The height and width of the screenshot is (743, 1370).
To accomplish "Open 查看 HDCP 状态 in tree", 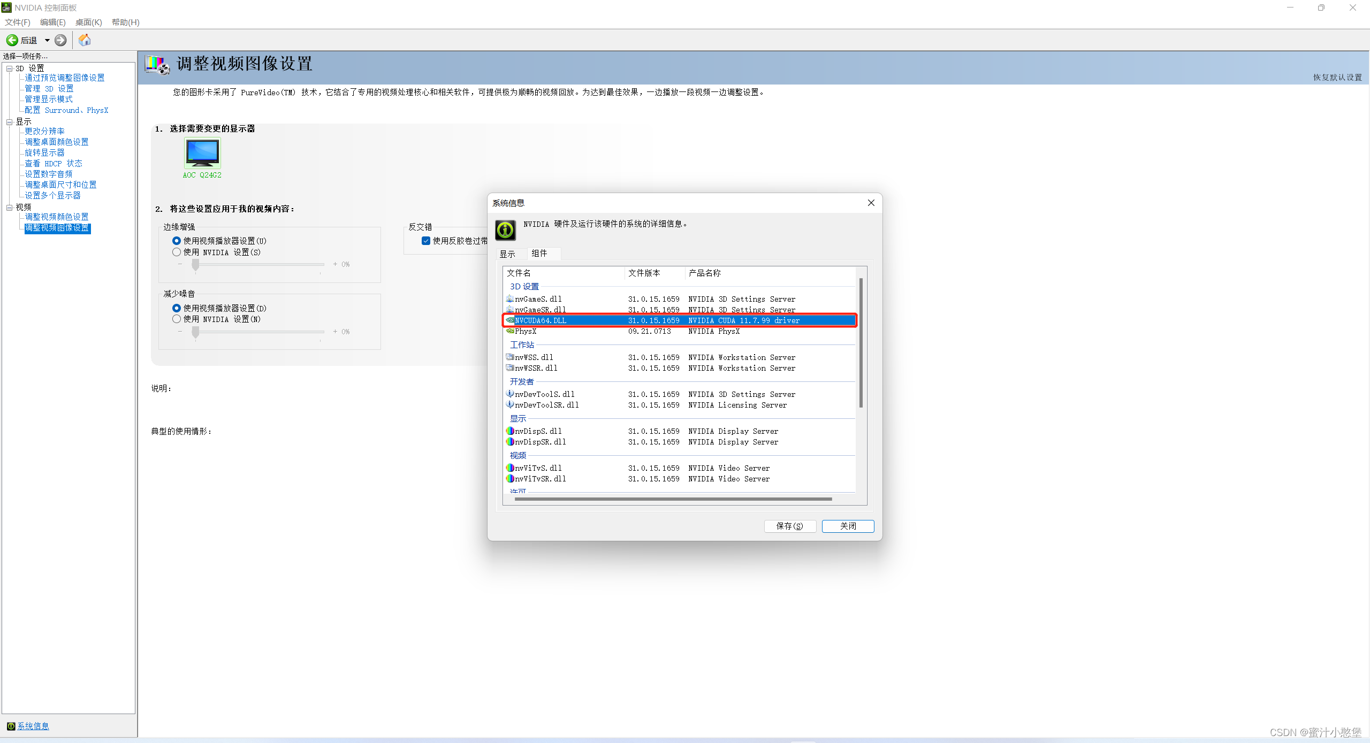I will pyautogui.click(x=54, y=163).
